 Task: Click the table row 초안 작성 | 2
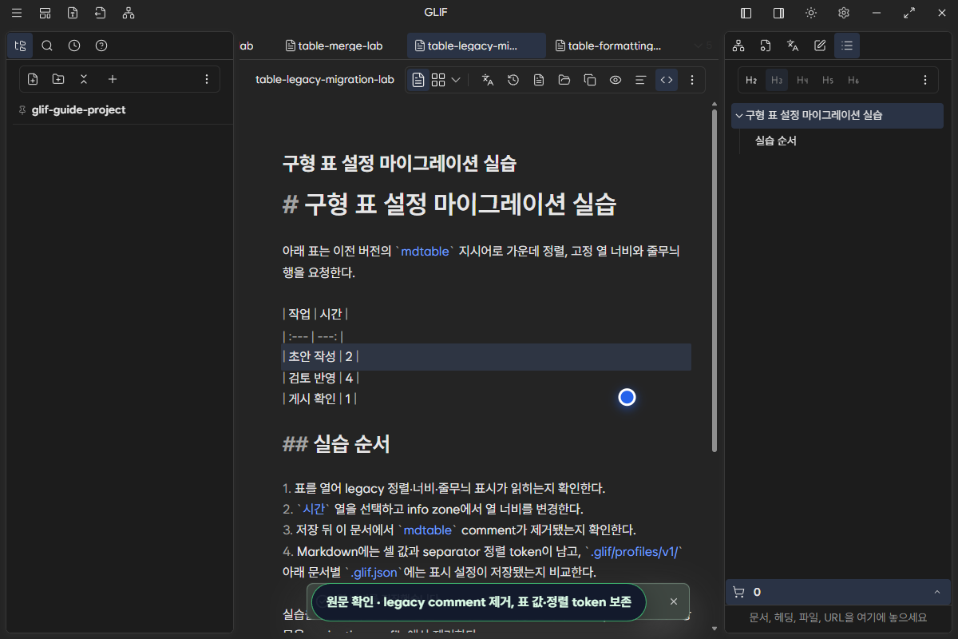487,356
